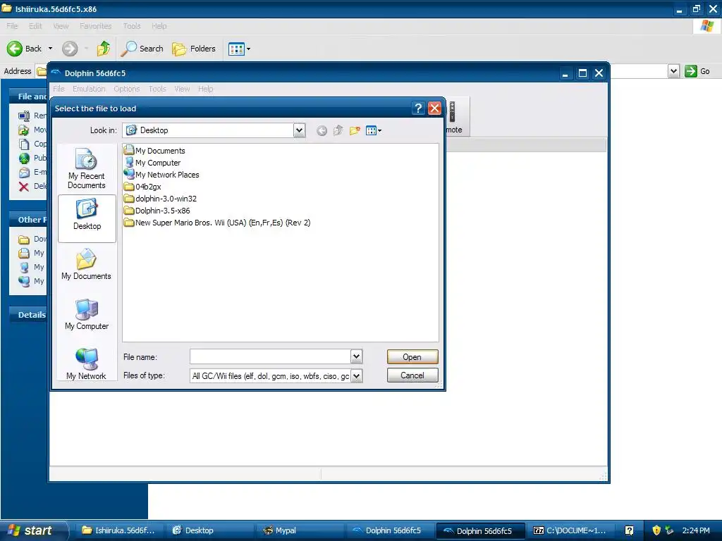Create new folder icon in file dialog
This screenshot has height=541, width=722.
(355, 130)
